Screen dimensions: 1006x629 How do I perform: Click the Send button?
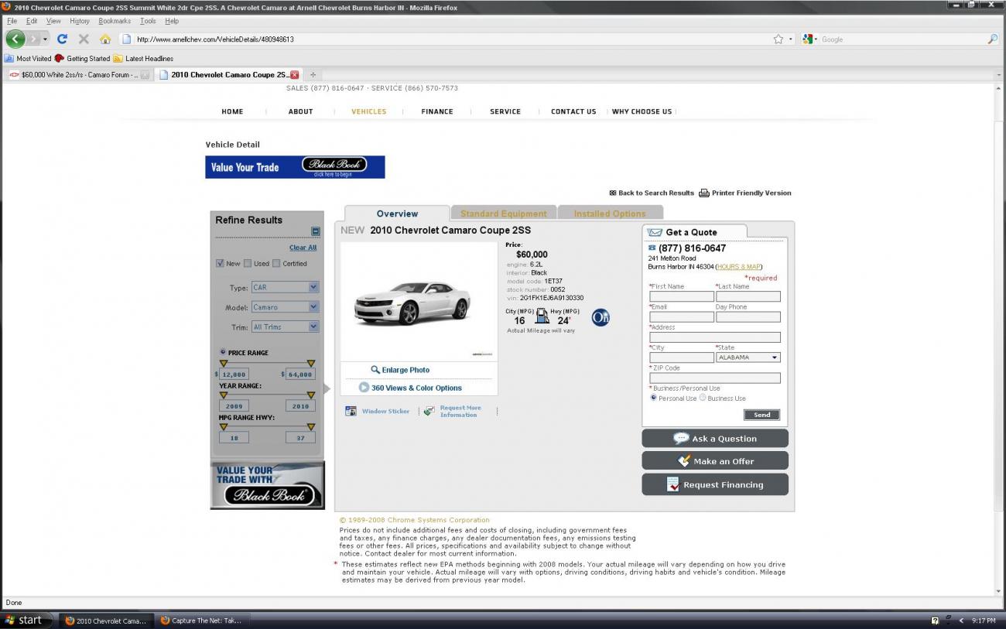762,415
